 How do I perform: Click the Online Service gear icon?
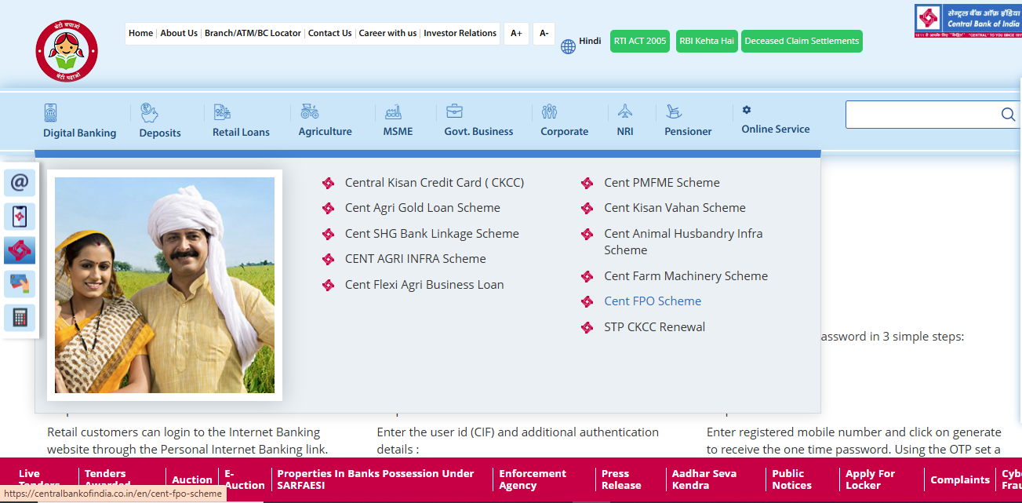click(747, 110)
